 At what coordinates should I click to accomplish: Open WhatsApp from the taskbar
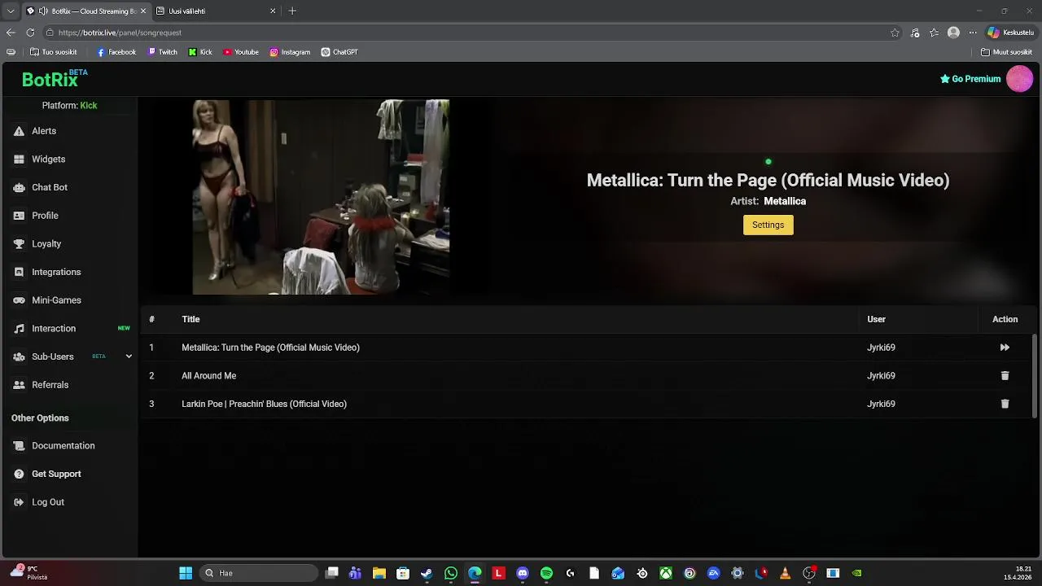point(451,573)
